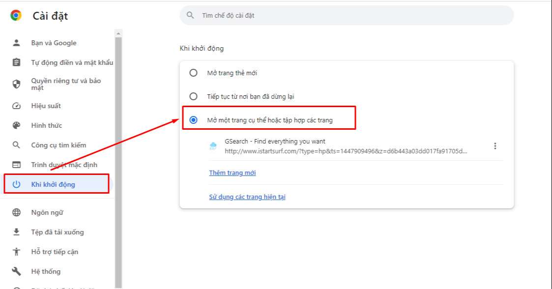Click the speedometer icon for Hiệu suất
Image resolution: width=552 pixels, height=289 pixels.
click(x=16, y=106)
